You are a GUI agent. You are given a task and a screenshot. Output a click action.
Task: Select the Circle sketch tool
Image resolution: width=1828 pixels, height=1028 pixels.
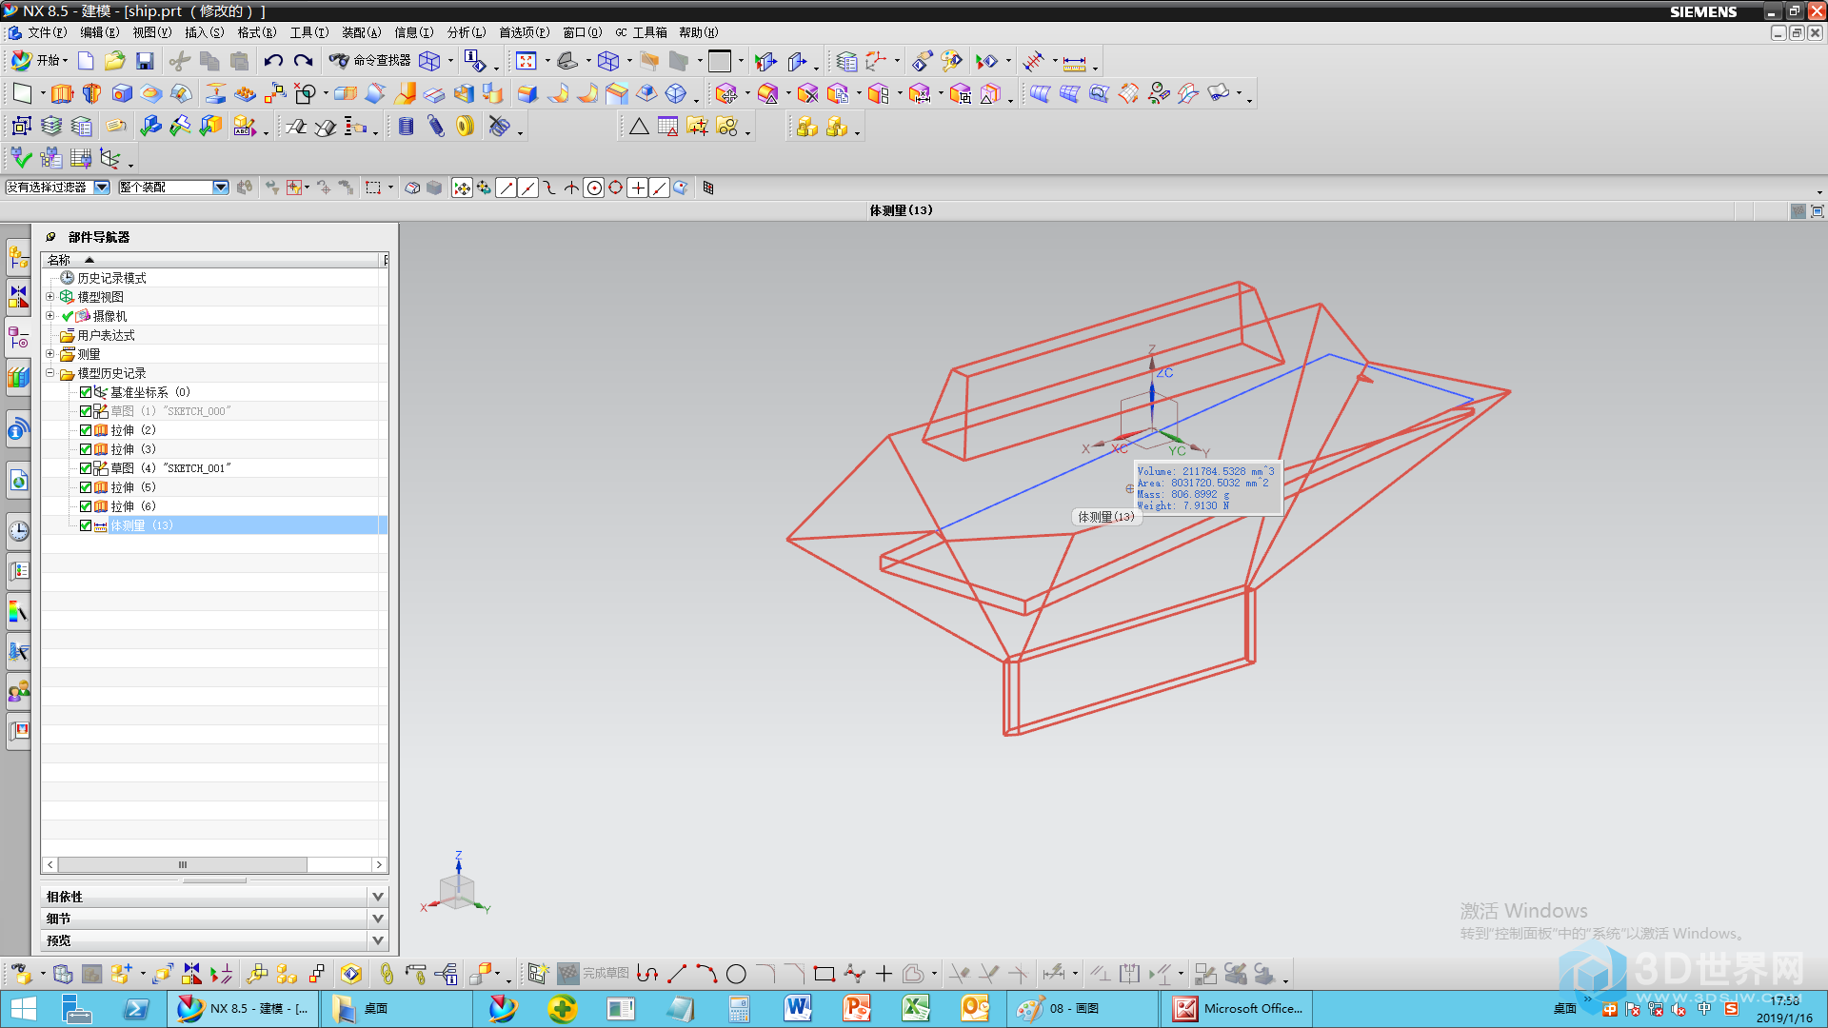pos(736,974)
